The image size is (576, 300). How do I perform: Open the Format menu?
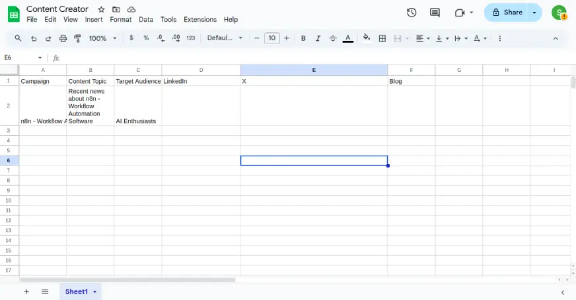click(x=120, y=19)
